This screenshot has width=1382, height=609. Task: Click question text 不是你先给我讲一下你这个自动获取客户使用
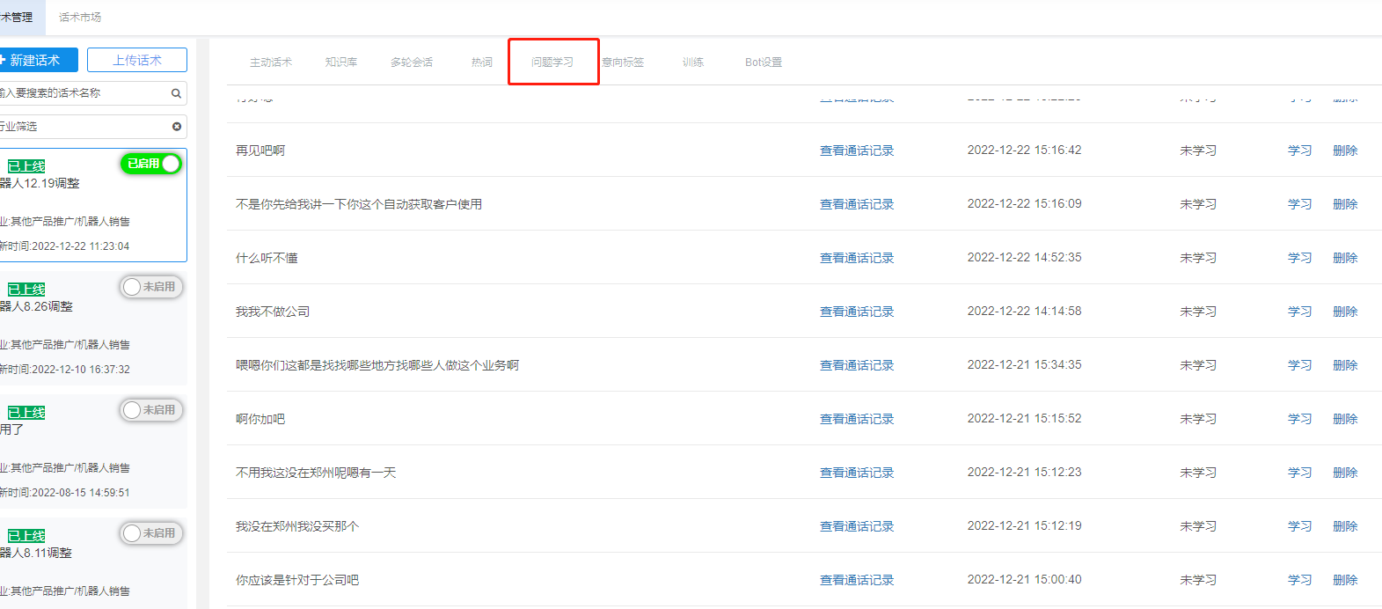(359, 204)
